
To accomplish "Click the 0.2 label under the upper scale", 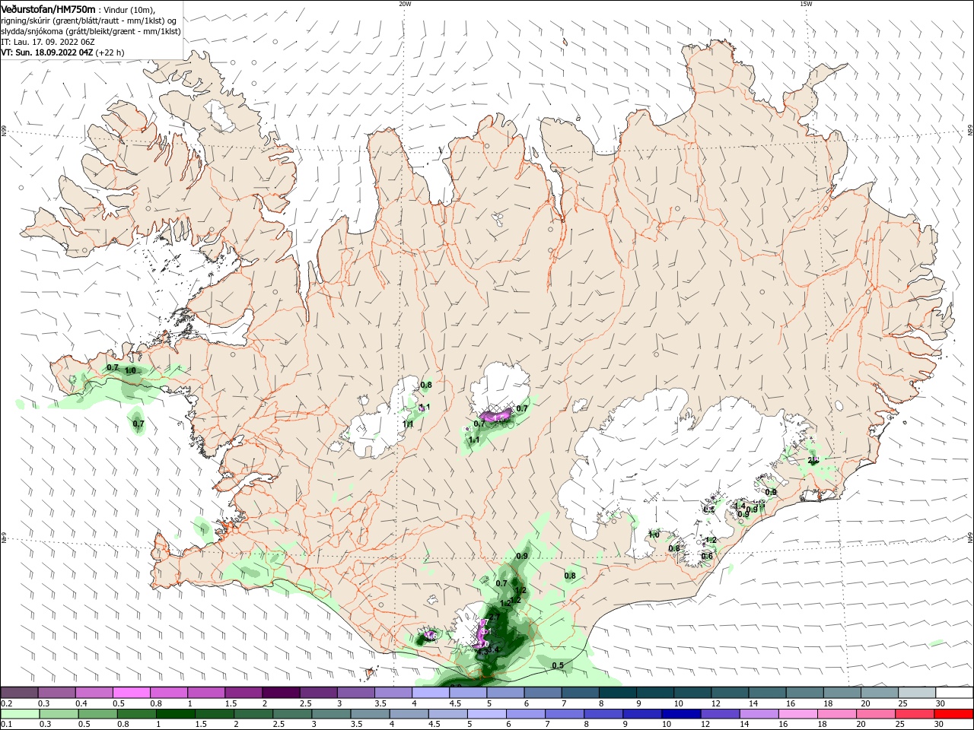I will coord(7,703).
